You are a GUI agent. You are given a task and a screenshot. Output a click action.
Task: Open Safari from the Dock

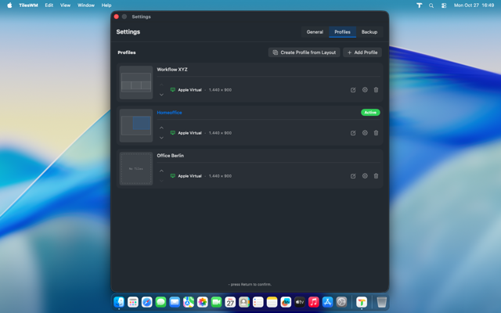(146, 302)
